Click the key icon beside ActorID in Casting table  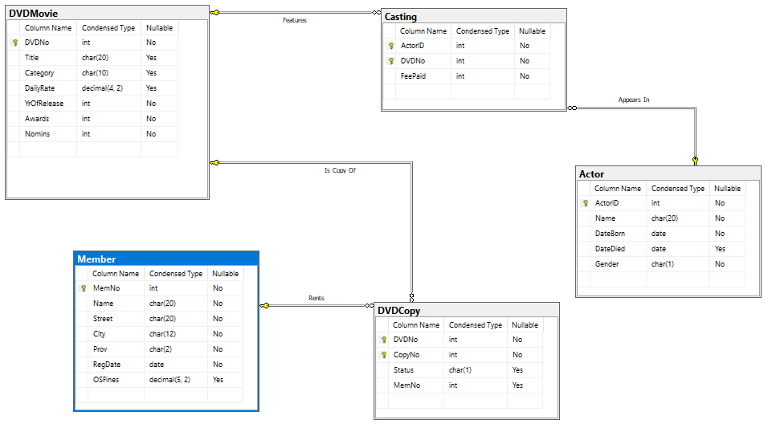tap(391, 46)
